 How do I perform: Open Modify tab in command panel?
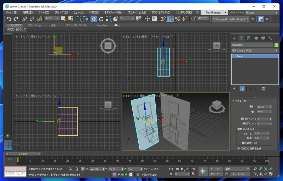[x=241, y=38]
